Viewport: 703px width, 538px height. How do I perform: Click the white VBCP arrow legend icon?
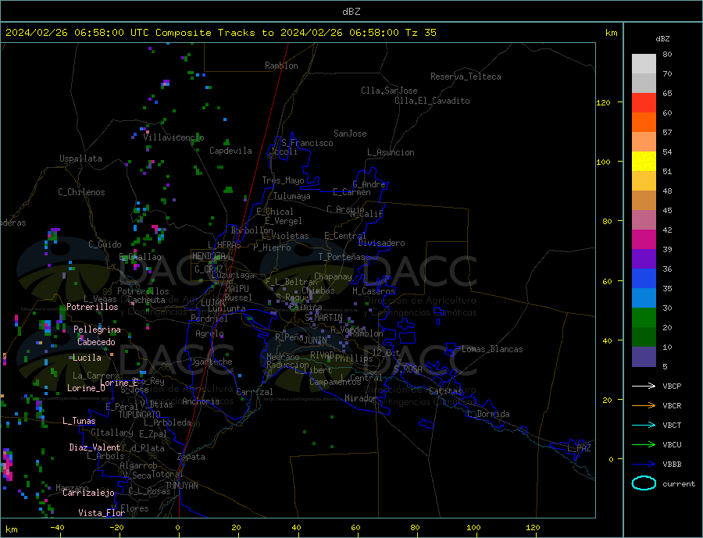644,386
